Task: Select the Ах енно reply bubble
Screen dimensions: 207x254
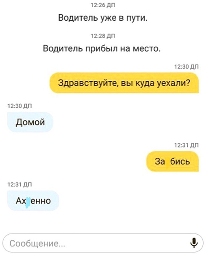Action: click(33, 201)
